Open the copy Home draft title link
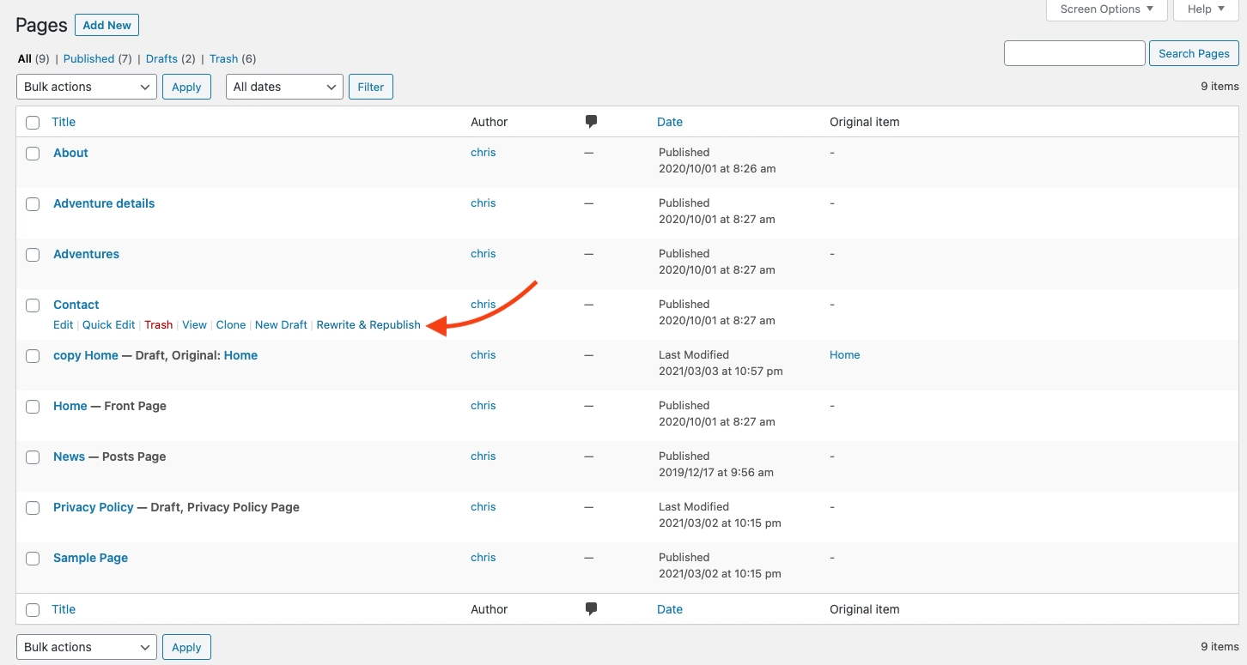Image resolution: width=1247 pixels, height=665 pixels. pos(86,355)
